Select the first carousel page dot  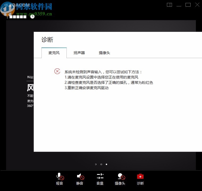click(x=96, y=164)
